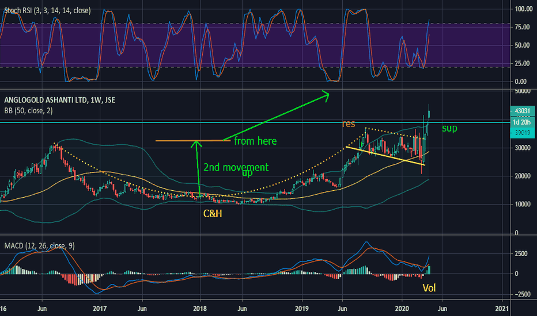The image size is (537, 316).
Task: Click the 2019 label on time axis
Action: (x=302, y=309)
